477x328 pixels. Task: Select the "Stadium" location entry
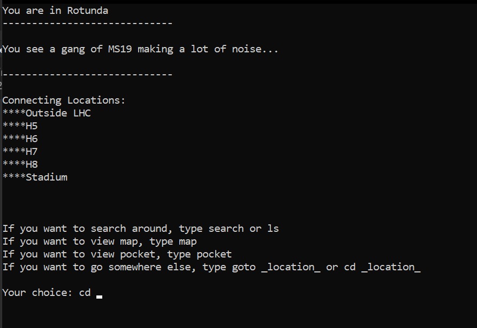click(x=47, y=177)
